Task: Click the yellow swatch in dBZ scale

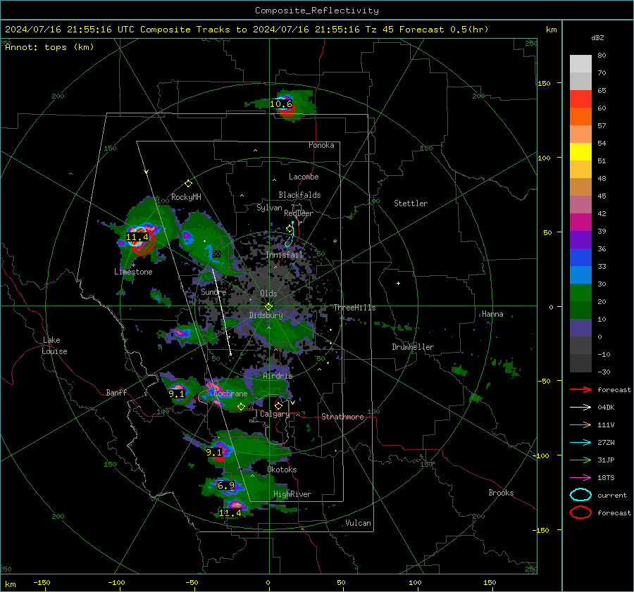Action: [580, 152]
